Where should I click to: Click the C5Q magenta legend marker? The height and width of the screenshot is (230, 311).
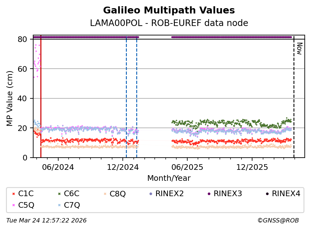(13, 205)
